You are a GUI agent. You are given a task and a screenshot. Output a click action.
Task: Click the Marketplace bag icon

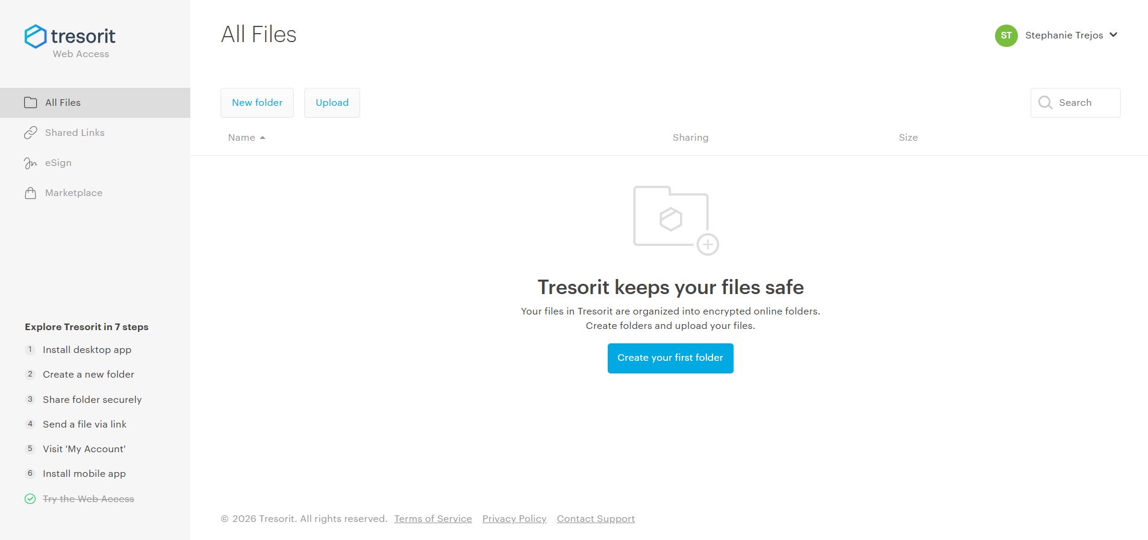pos(31,193)
